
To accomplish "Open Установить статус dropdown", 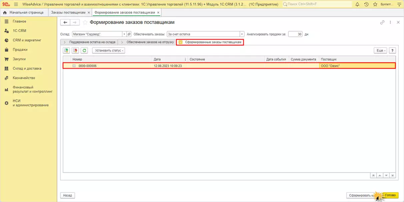I will pyautogui.click(x=108, y=51).
